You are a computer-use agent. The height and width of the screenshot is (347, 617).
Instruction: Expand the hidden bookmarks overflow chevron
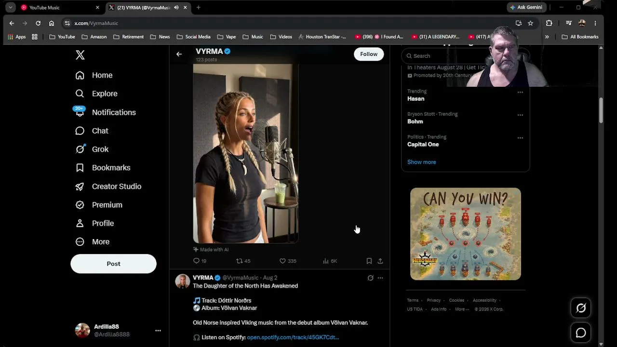coord(547,37)
